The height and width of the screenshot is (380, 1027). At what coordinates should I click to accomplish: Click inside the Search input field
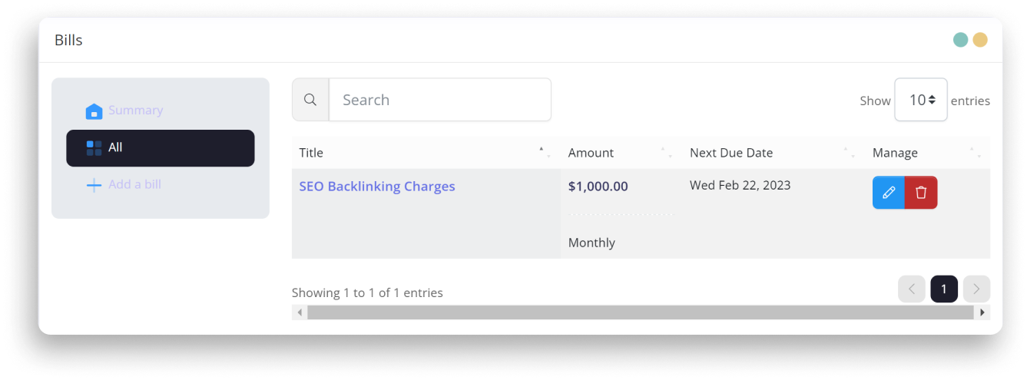click(x=439, y=100)
